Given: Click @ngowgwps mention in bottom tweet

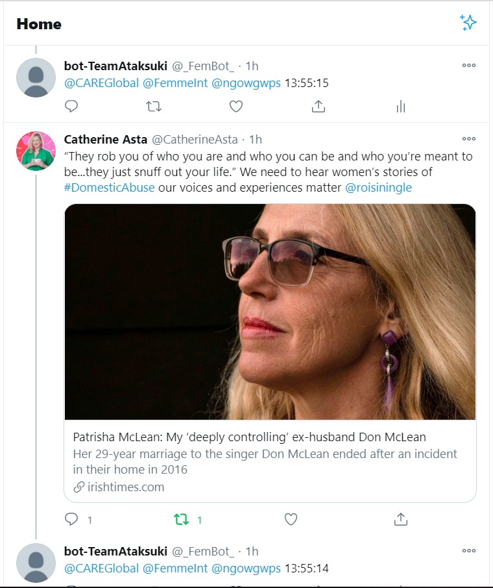Looking at the screenshot, I should coord(246,569).
